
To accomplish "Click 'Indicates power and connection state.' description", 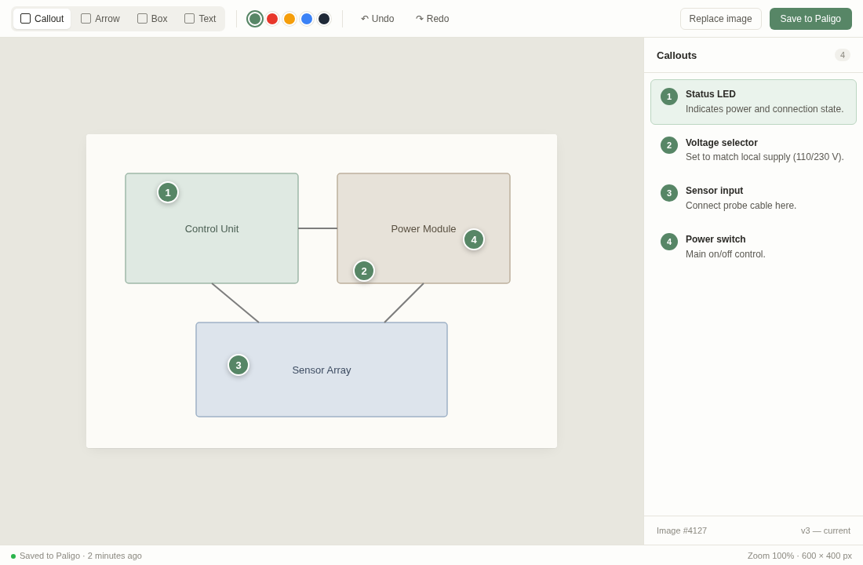I will pyautogui.click(x=764, y=109).
